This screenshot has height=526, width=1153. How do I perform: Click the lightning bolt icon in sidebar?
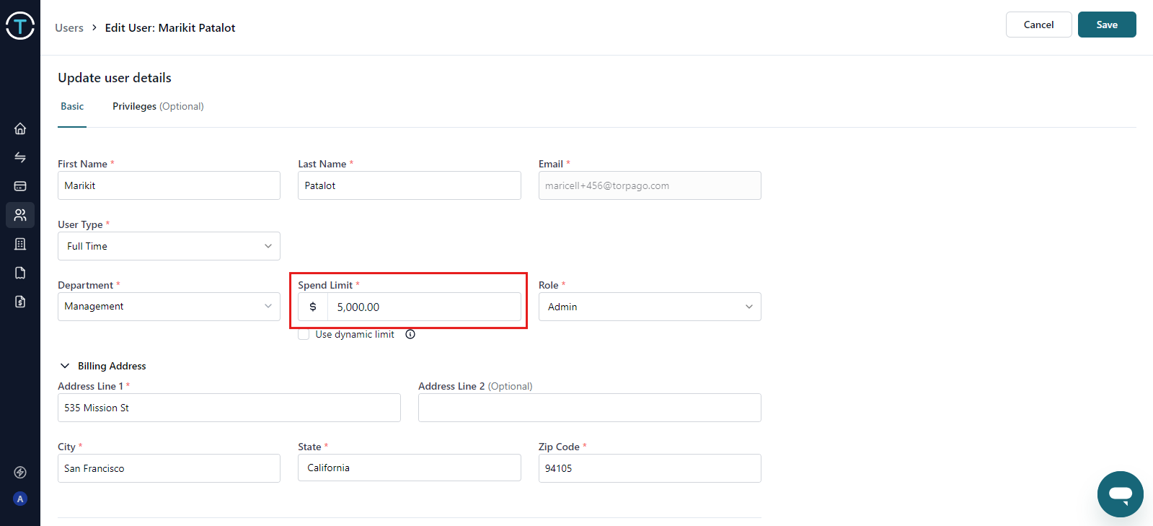click(20, 473)
